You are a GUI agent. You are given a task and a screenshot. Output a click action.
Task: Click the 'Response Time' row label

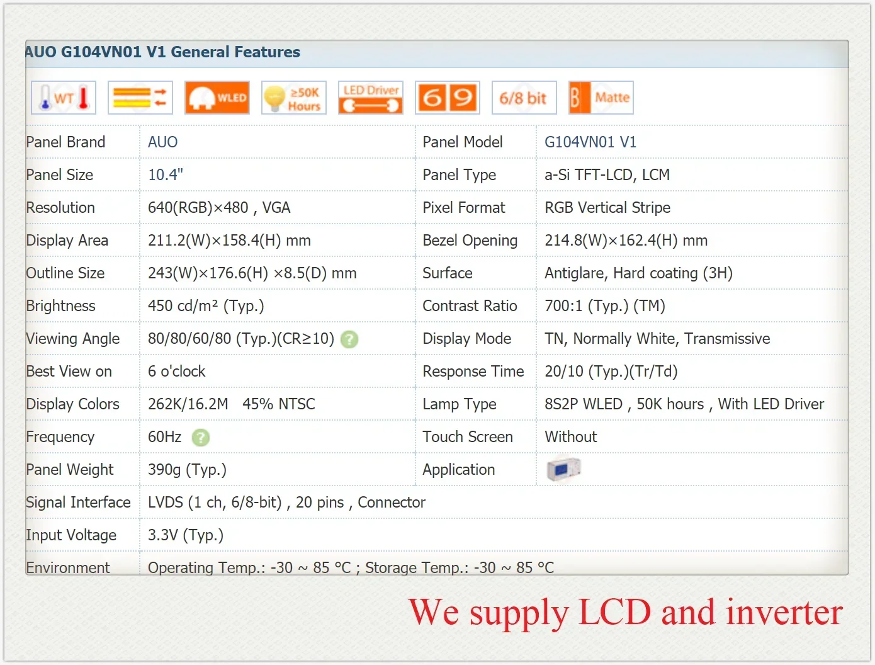pyautogui.click(x=473, y=372)
